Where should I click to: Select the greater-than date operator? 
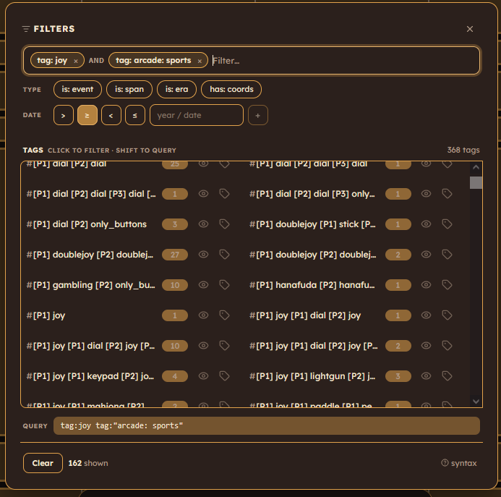pyautogui.click(x=64, y=115)
